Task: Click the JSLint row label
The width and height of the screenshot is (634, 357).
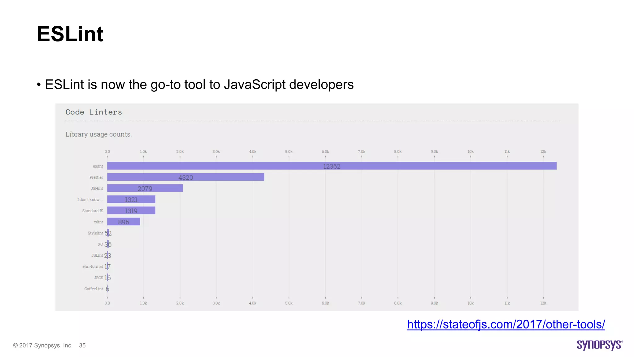Action: pos(97,255)
